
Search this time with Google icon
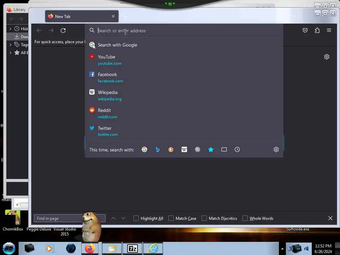(x=144, y=149)
